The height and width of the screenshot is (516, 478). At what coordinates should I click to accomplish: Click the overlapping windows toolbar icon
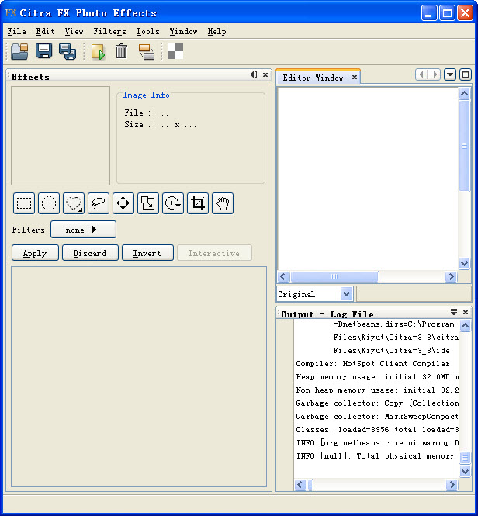pos(147,52)
